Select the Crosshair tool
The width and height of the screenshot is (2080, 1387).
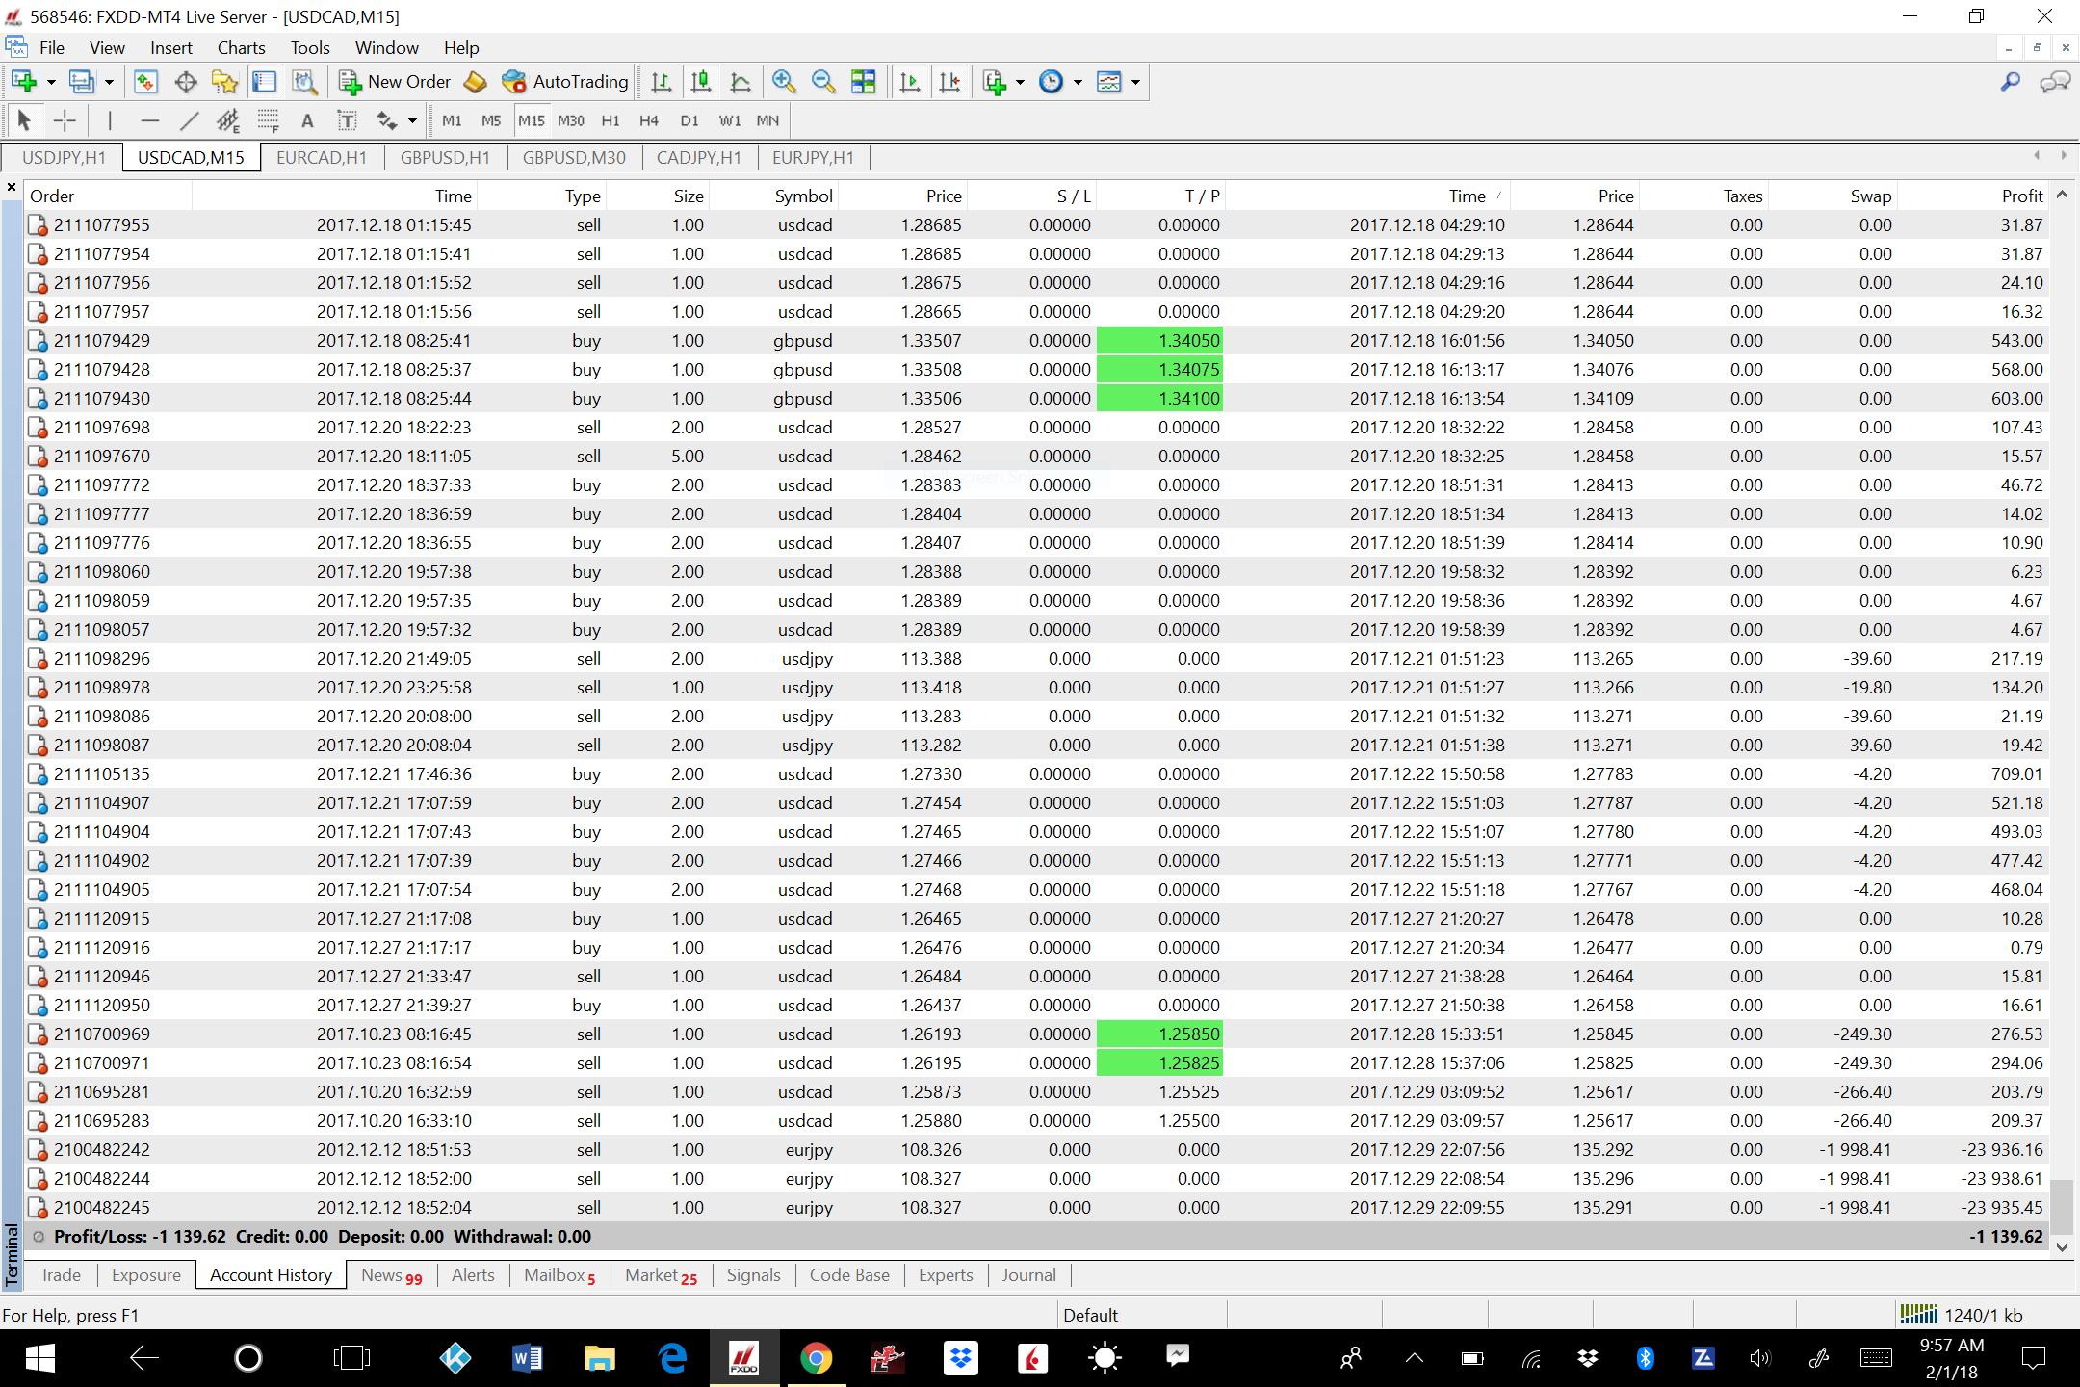coord(65,120)
